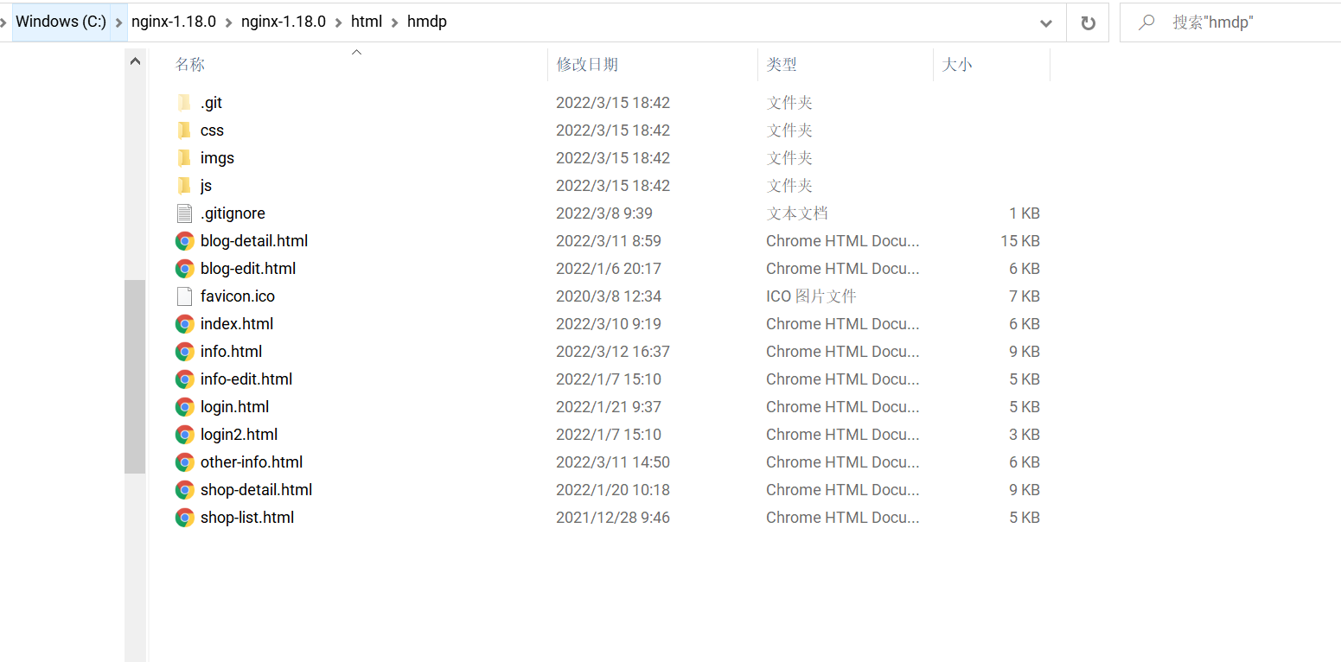Click date 2021/12/28 9:46 of shop-list.html
Screen dimensions: 1341x662
[x=613, y=518]
